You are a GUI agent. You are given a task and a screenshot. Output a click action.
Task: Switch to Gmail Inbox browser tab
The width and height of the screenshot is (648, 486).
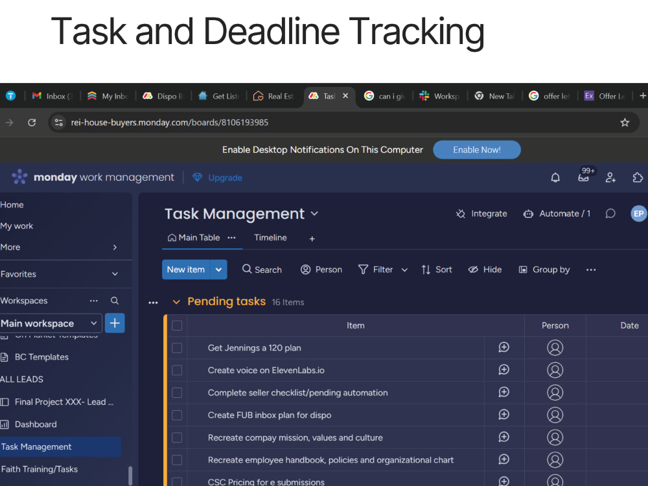tap(52, 96)
